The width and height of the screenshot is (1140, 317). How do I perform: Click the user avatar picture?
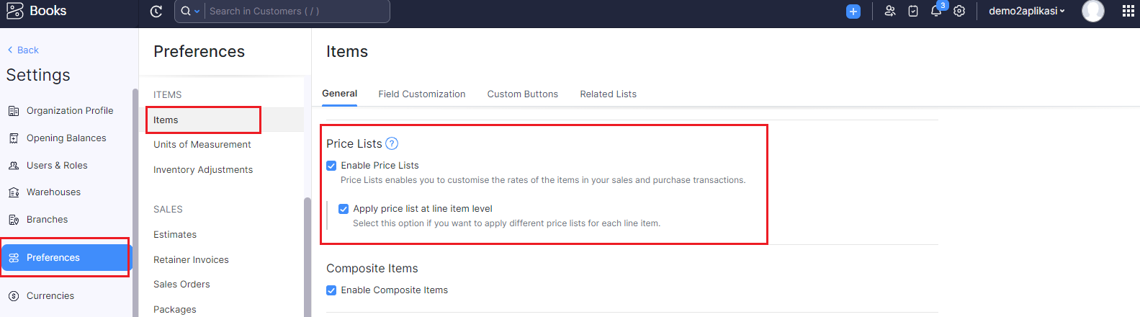click(1093, 11)
